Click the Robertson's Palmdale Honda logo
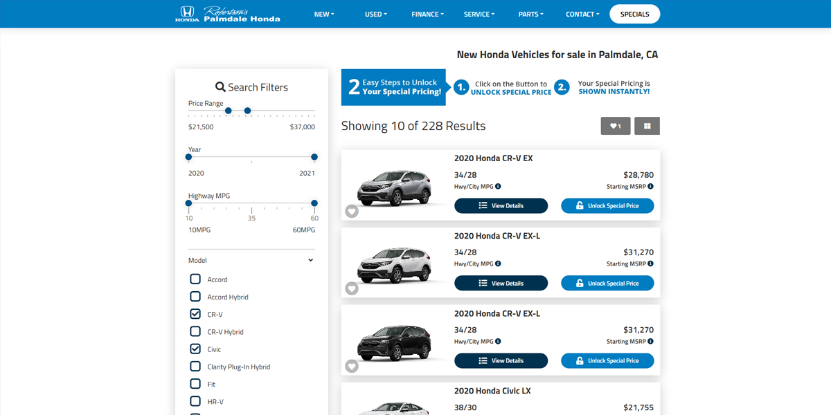The image size is (831, 415). tap(228, 14)
